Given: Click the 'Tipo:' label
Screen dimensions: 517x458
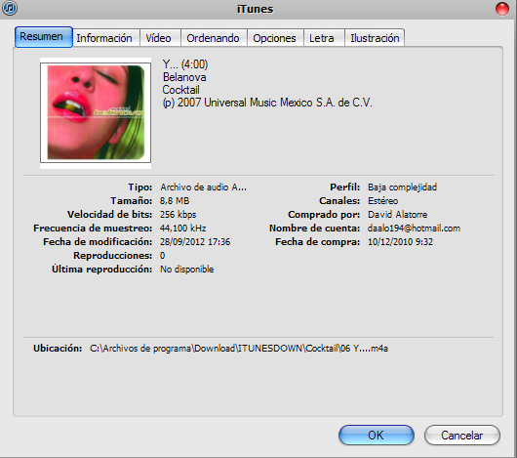Looking at the screenshot, I should pyautogui.click(x=140, y=187).
